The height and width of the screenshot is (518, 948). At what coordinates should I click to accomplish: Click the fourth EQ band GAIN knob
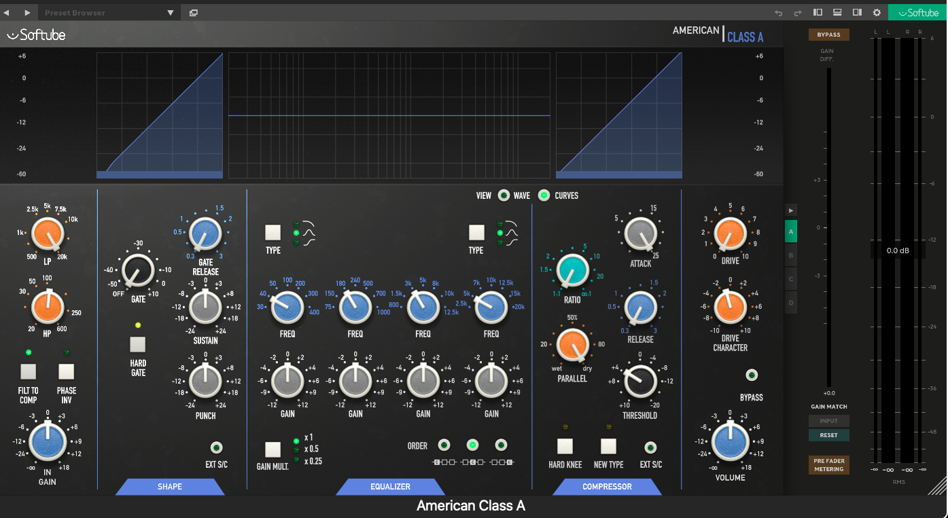[491, 380]
